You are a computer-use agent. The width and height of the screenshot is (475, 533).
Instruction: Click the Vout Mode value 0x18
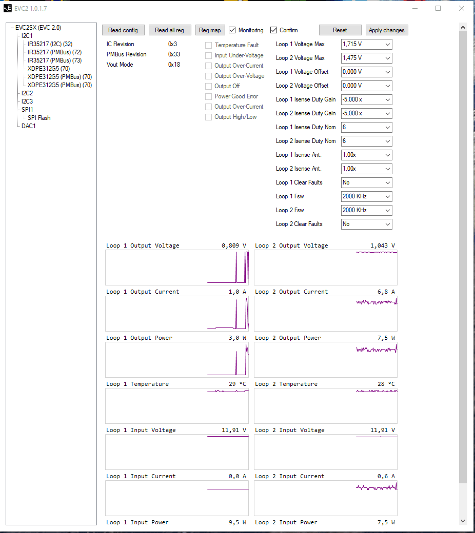tap(174, 65)
